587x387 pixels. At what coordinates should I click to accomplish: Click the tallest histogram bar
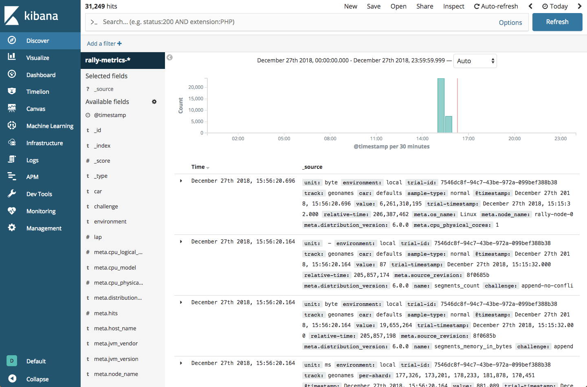pyautogui.click(x=441, y=106)
